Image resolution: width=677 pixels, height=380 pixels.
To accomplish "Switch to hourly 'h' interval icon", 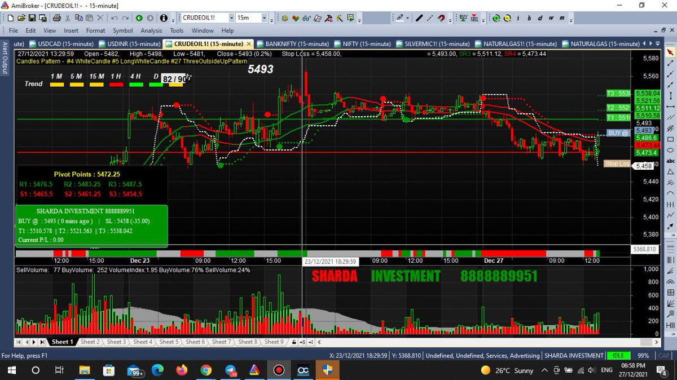I will point(529,18).
